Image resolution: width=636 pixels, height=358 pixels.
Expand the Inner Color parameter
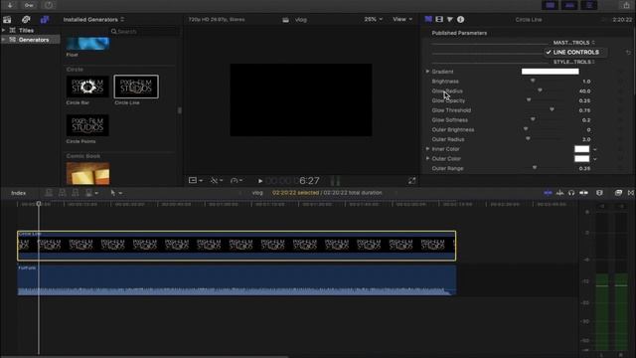(427, 149)
